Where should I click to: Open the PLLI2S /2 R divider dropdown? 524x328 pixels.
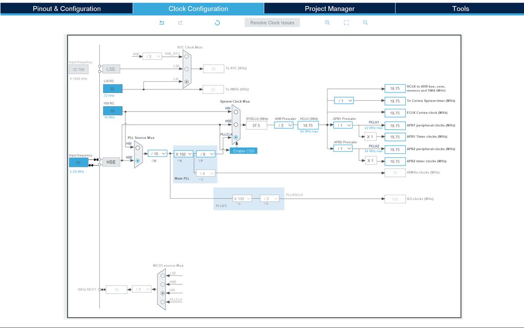click(270, 199)
